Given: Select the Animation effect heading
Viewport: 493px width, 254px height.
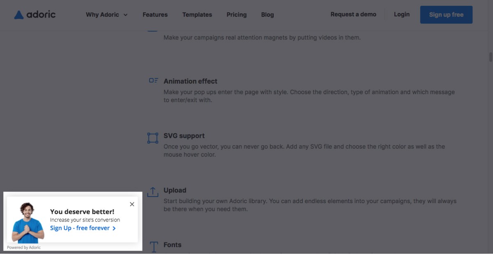Looking at the screenshot, I should (190, 81).
